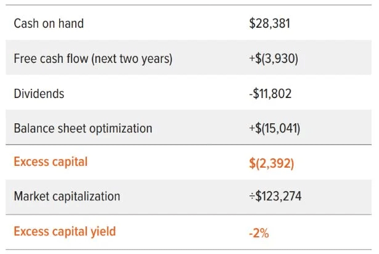Click the word "yield" in the last row
379x254 pixels.
pyautogui.click(x=103, y=232)
